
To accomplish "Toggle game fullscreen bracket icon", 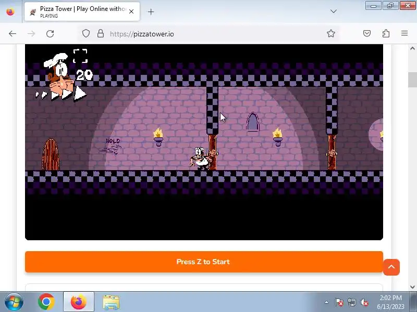I will point(80,56).
